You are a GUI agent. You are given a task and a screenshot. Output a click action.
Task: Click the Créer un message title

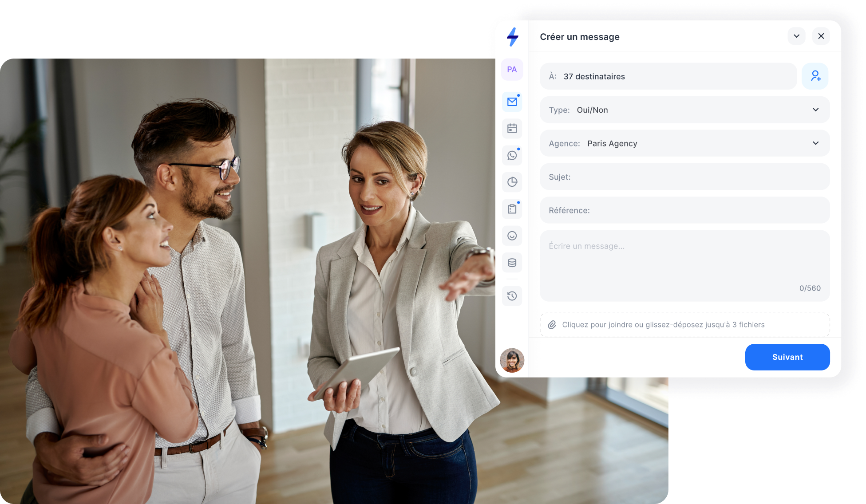pos(579,37)
